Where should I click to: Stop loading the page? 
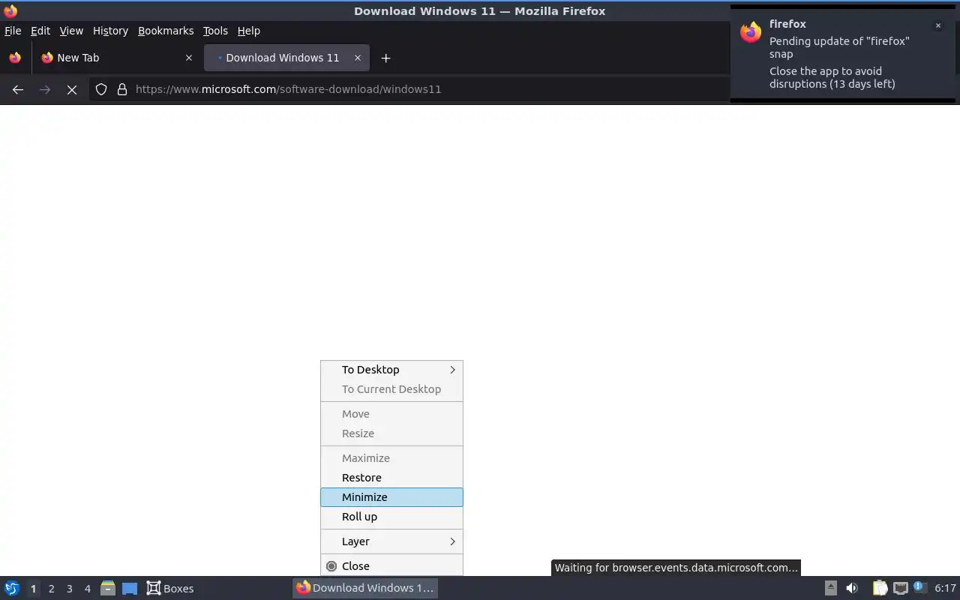[x=72, y=89]
